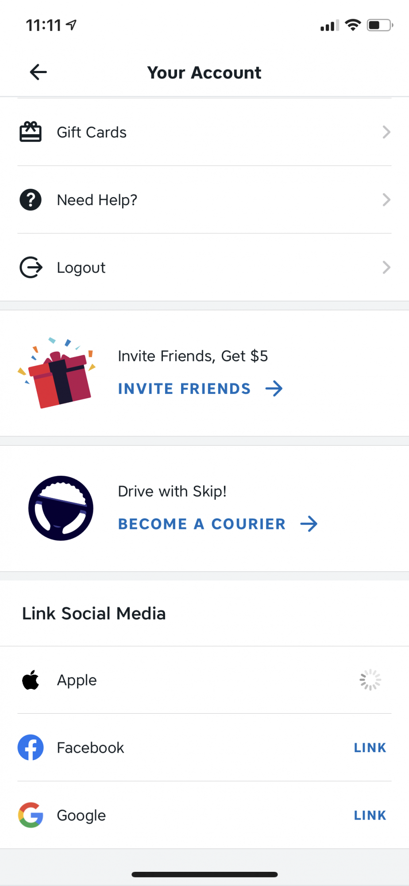Screen dimensions: 409x886
Task: Select the Logout menu entry
Action: click(x=204, y=268)
